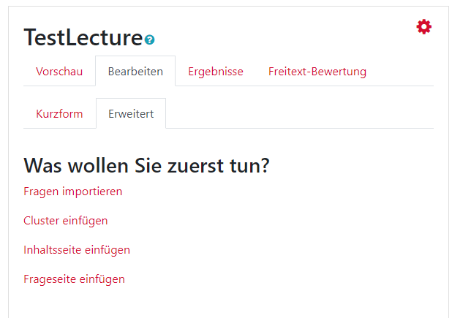Click the Cluster einfügen link
This screenshot has width=452, height=318.
coord(66,221)
